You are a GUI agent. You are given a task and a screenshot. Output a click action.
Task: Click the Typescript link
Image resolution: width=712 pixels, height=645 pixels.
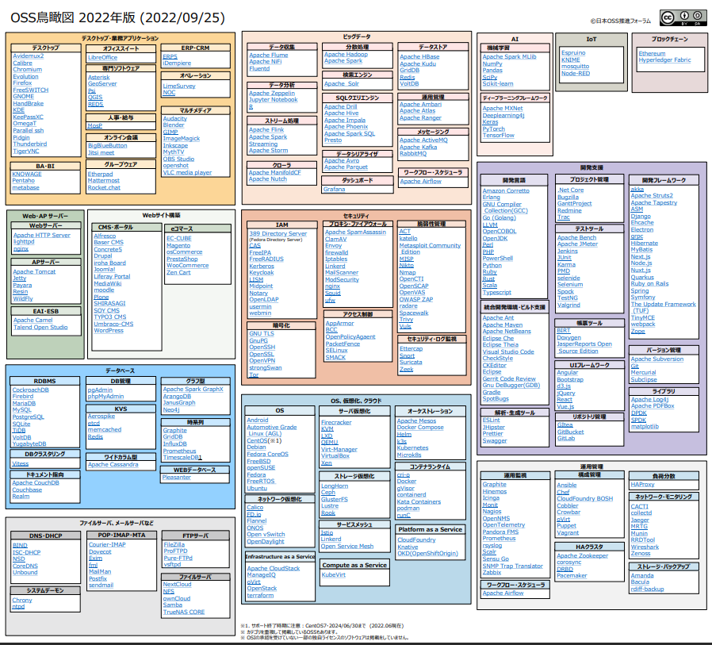point(497,293)
